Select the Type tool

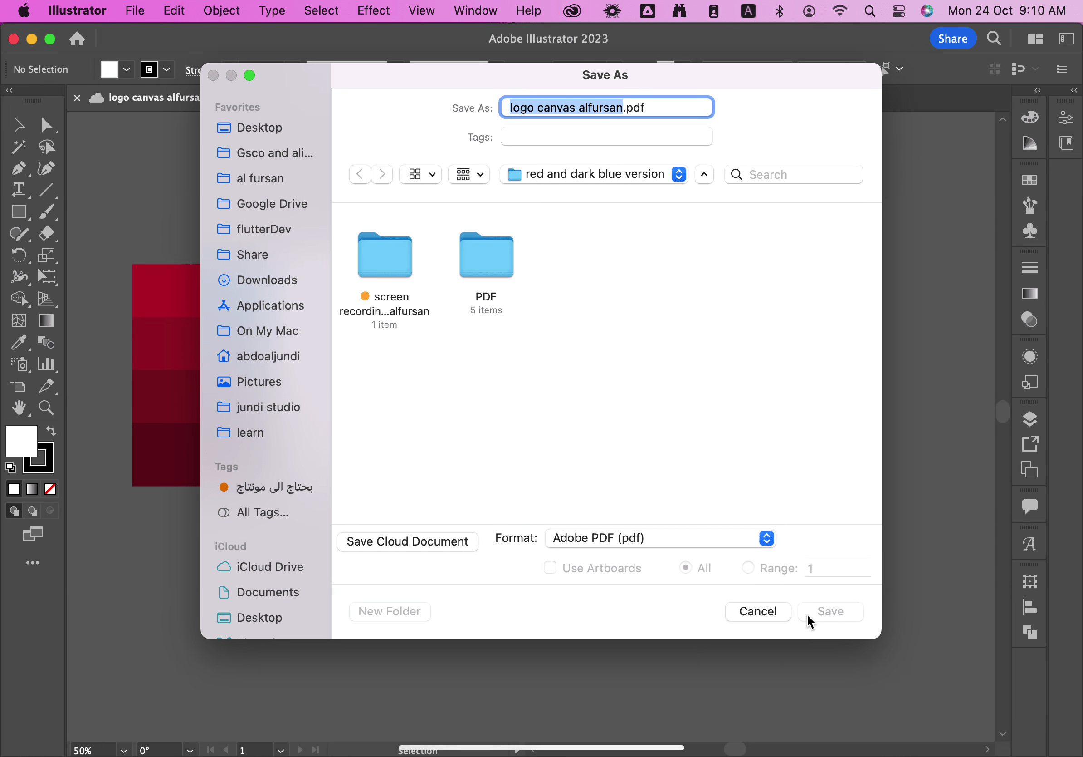coord(19,190)
